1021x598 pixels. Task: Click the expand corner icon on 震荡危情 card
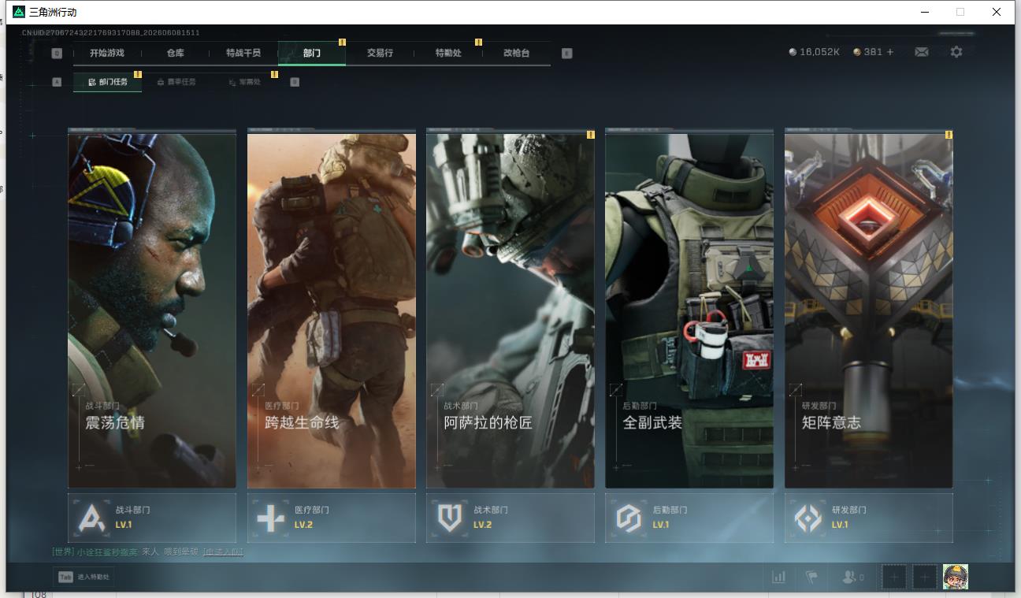point(79,389)
